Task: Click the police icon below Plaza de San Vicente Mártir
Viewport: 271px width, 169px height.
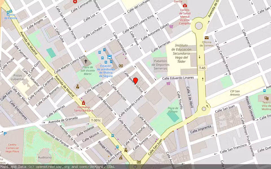Action: tap(78, 86)
